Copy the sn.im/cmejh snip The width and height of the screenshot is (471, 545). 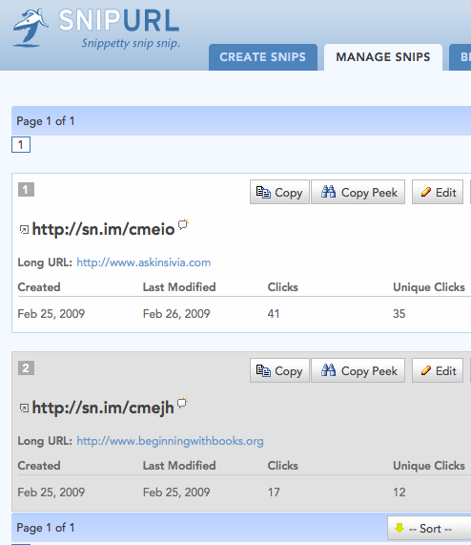coord(279,370)
